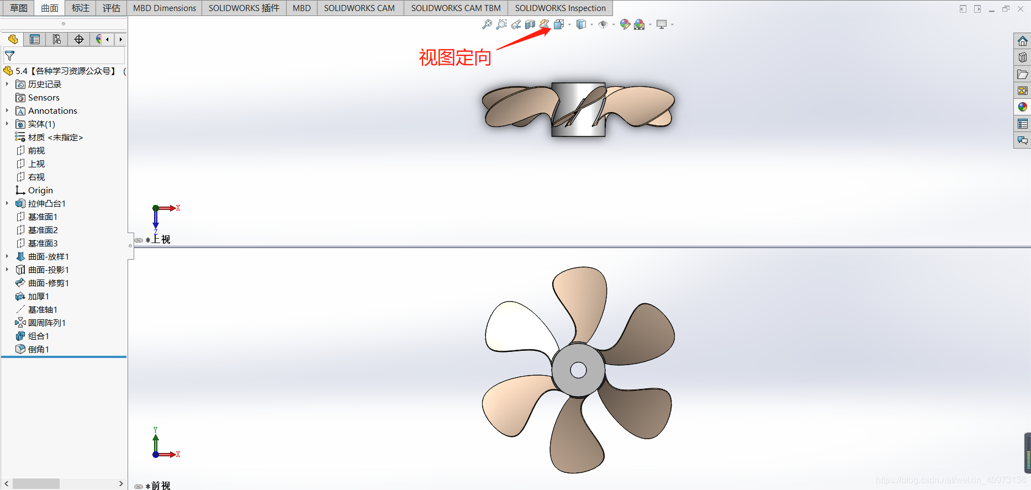Open the View Orientation cube icon
Viewport: 1031px width, 490px height.
tap(559, 24)
